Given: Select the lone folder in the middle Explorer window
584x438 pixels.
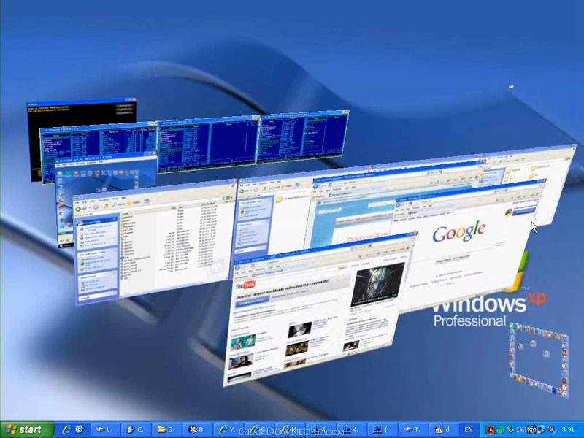Looking at the screenshot, I should click(279, 199).
